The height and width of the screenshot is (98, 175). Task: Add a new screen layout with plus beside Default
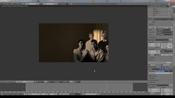(x=37, y=4)
